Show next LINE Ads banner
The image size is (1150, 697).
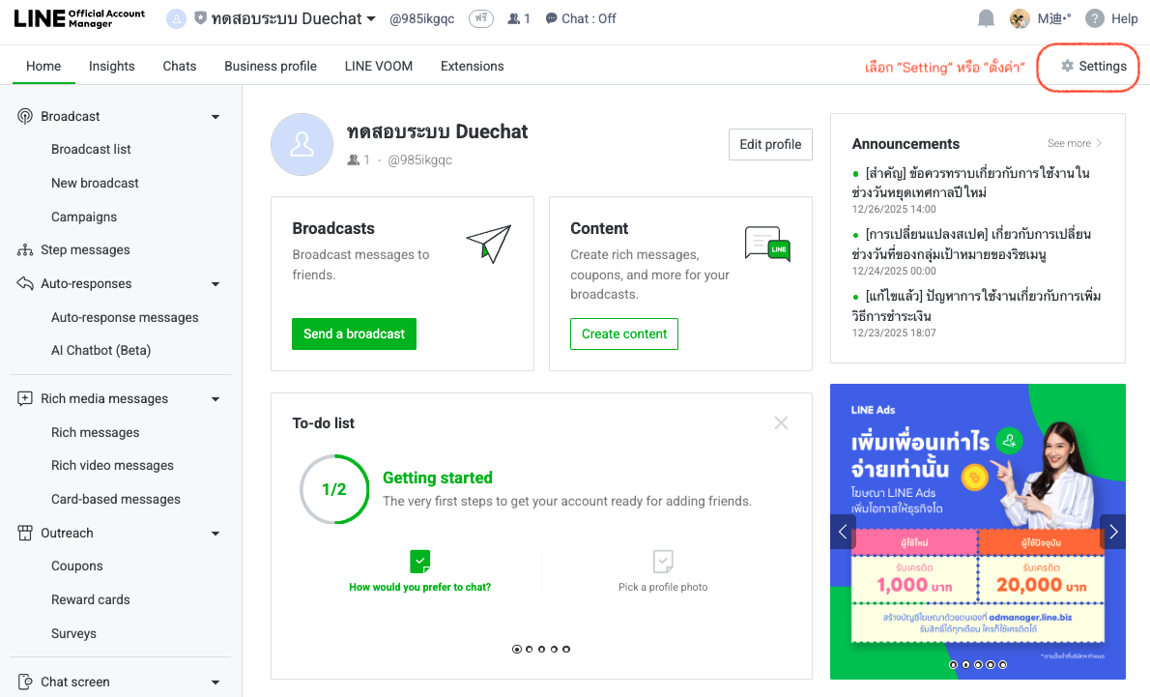[1113, 532]
